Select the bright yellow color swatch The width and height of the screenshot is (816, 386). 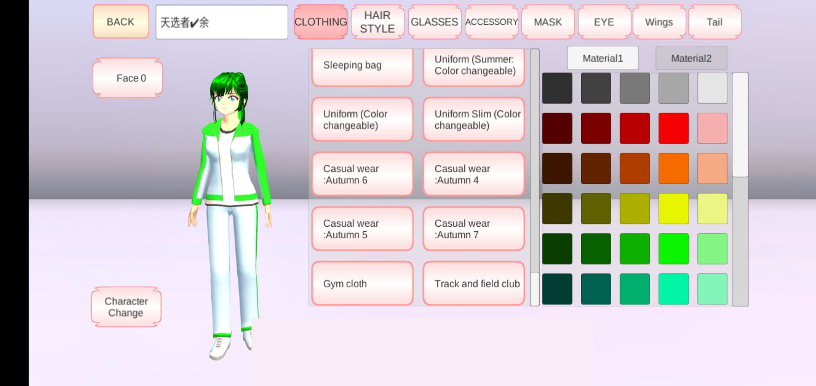click(x=673, y=208)
